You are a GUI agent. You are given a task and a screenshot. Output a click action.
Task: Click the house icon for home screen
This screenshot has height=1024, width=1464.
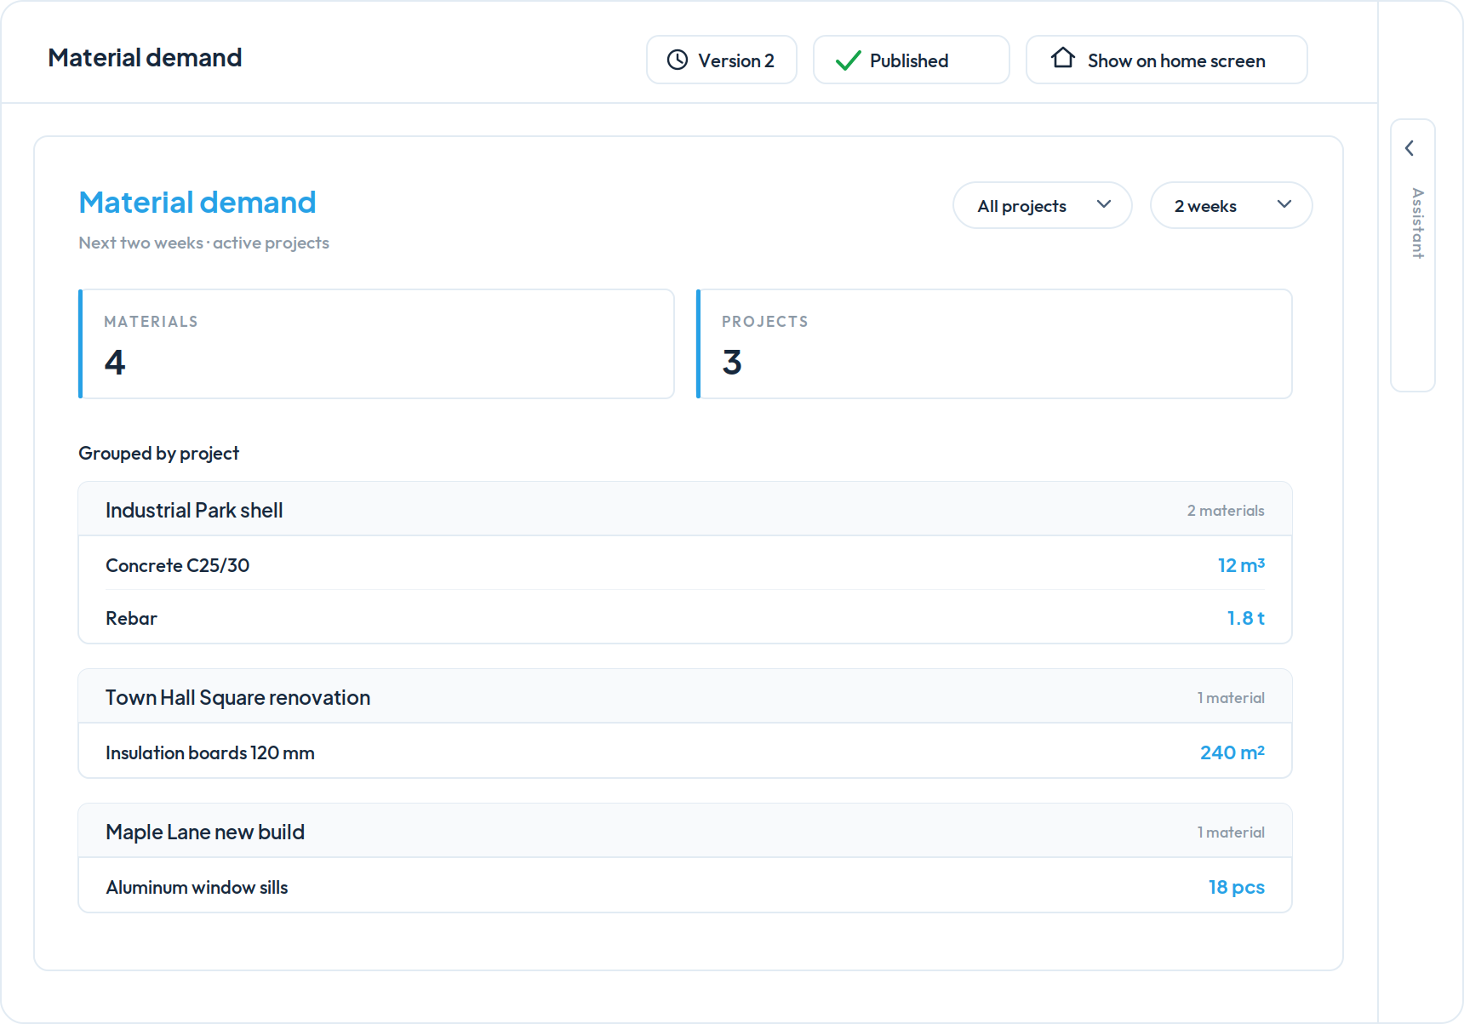click(1063, 58)
